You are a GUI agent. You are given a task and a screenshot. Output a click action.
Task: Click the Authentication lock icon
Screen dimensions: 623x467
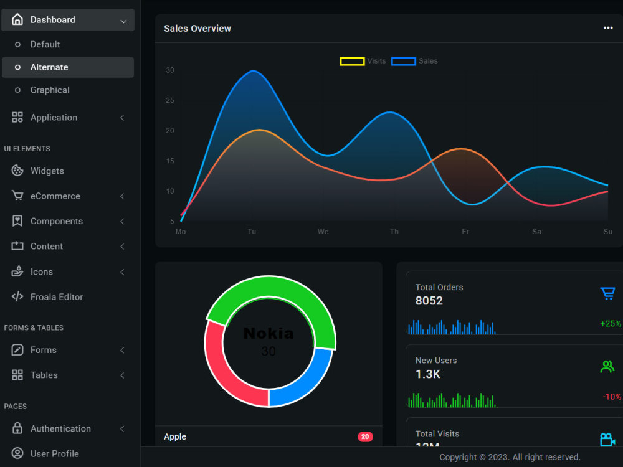click(x=17, y=428)
